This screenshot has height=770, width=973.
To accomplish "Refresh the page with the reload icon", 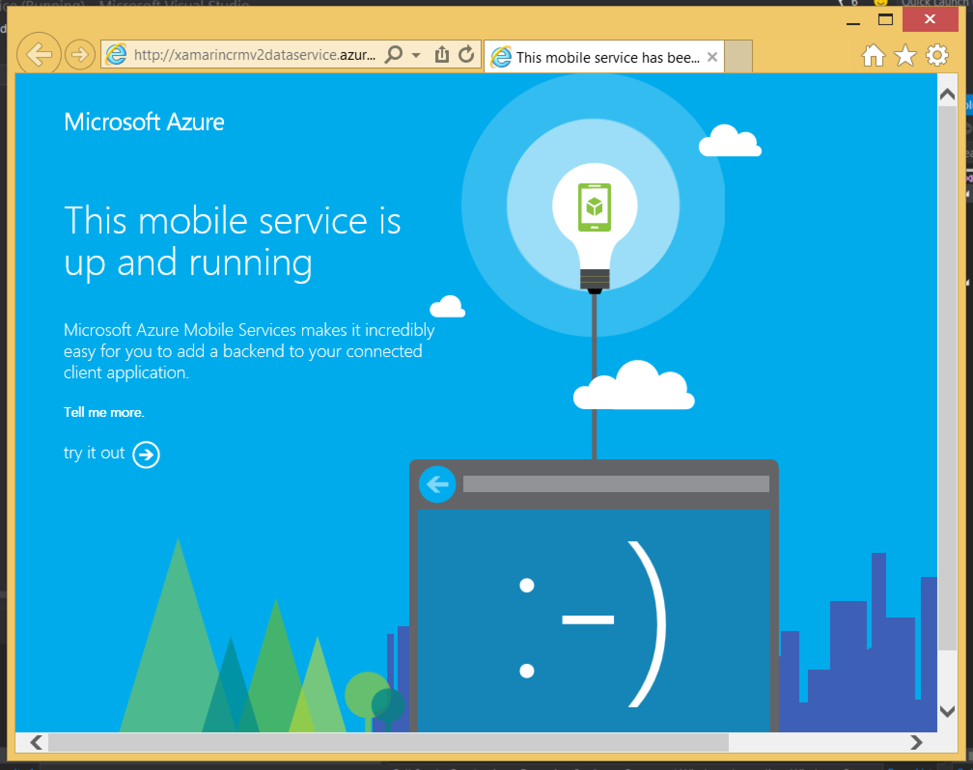I will [x=466, y=55].
